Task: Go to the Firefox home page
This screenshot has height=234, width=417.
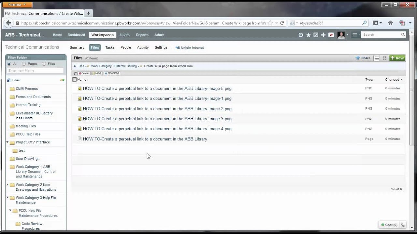Action: point(390,23)
